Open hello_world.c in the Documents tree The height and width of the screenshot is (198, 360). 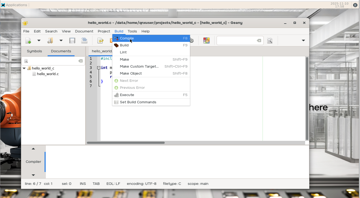tap(48, 74)
